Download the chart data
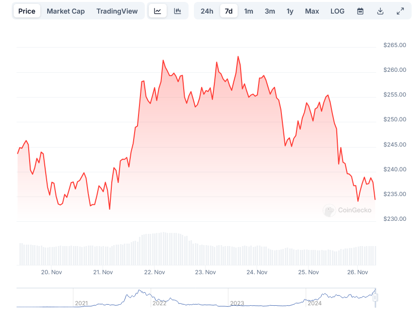The height and width of the screenshot is (314, 416). (381, 11)
